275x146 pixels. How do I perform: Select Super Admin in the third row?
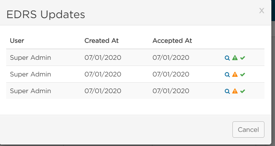click(x=31, y=91)
